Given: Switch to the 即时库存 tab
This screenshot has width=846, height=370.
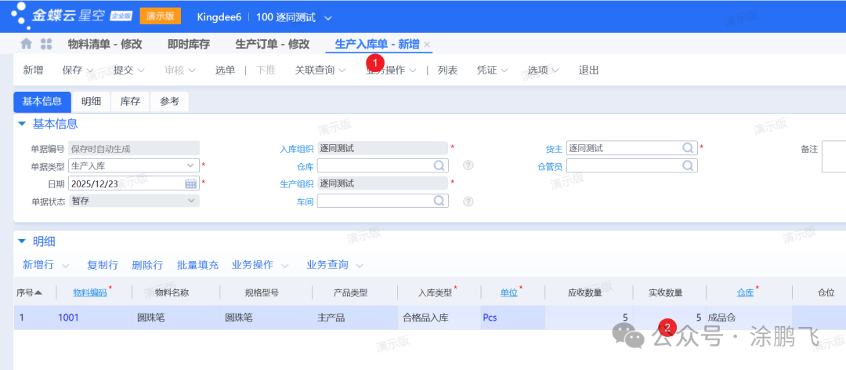Looking at the screenshot, I should (189, 45).
